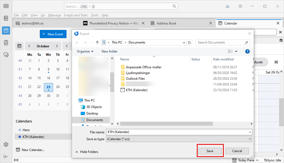Expand the Organise dropdown menu

[x=85, y=51]
